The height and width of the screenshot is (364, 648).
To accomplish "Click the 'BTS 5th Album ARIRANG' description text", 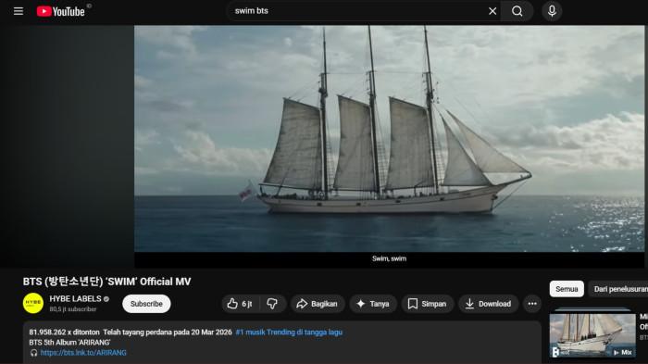I will (x=69, y=343).
